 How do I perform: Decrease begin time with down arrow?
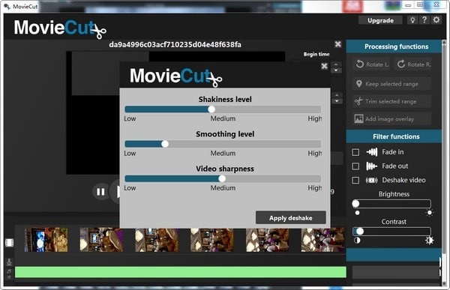(x=336, y=70)
